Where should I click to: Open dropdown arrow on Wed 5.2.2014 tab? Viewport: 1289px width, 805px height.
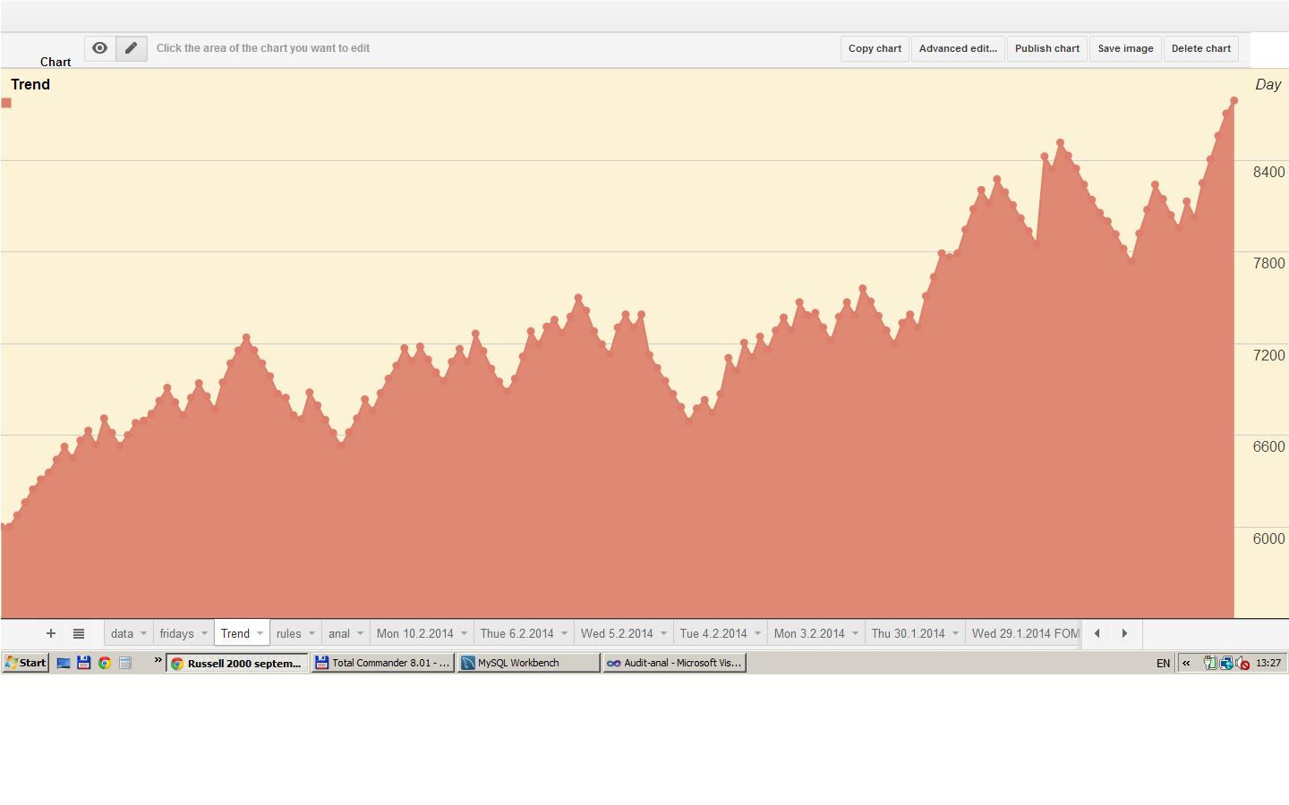pos(663,633)
